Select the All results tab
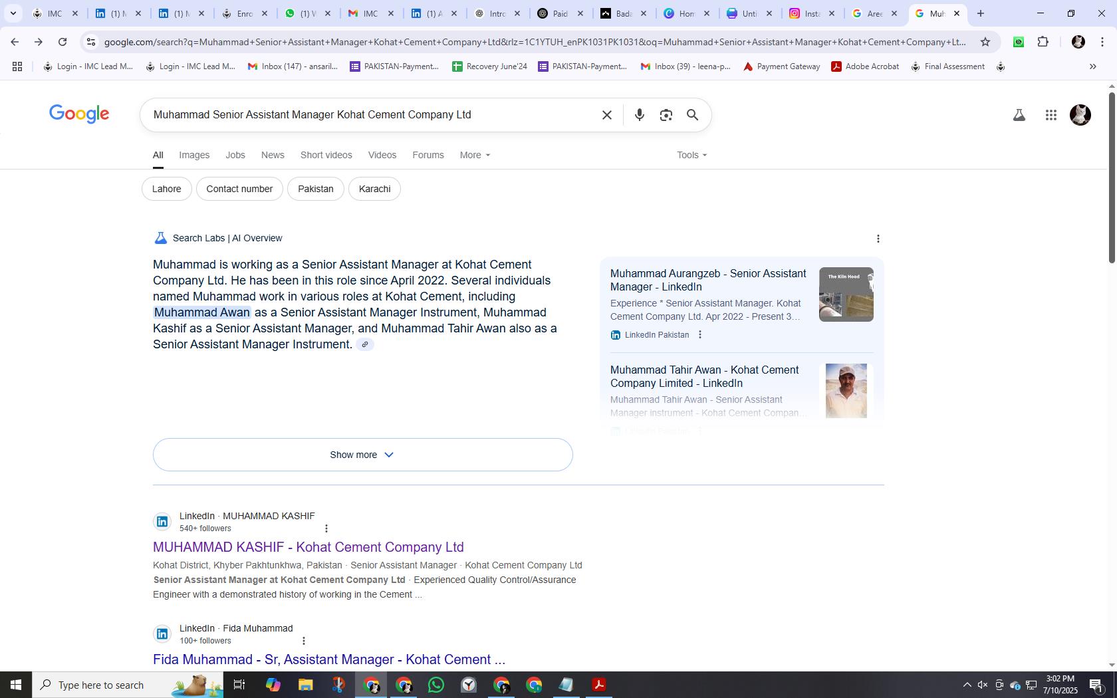The height and width of the screenshot is (698, 1117). (x=158, y=155)
